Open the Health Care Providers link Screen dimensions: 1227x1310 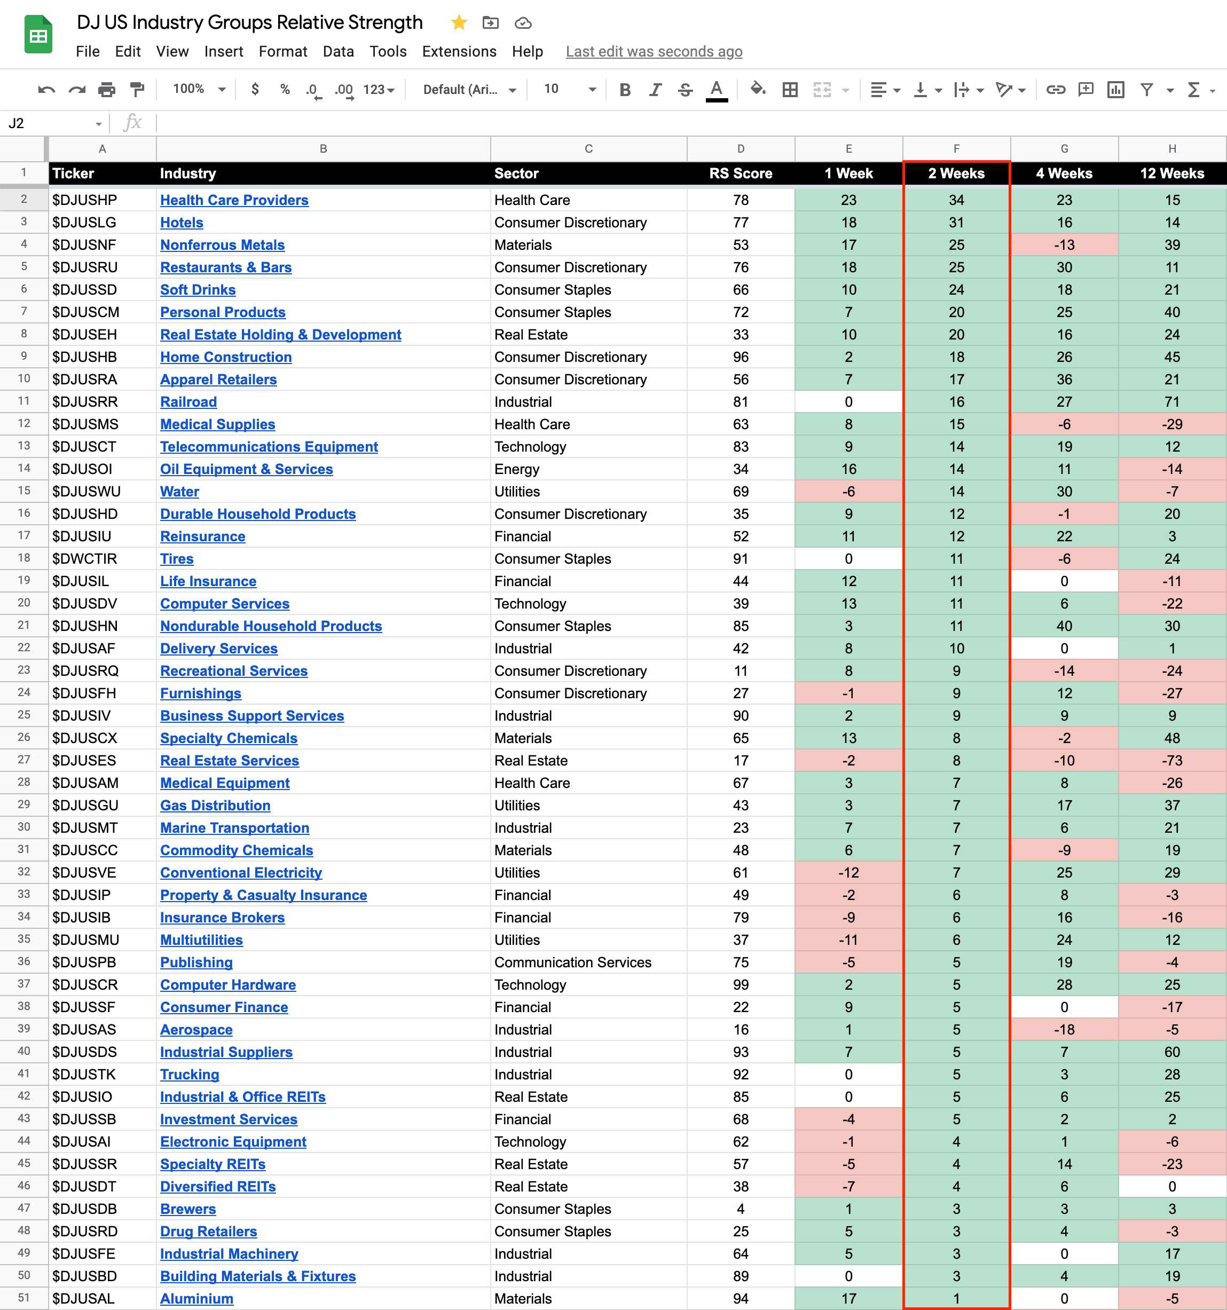234,200
